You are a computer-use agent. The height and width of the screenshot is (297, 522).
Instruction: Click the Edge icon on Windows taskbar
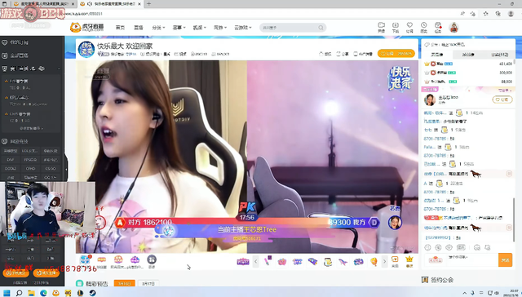point(43,293)
